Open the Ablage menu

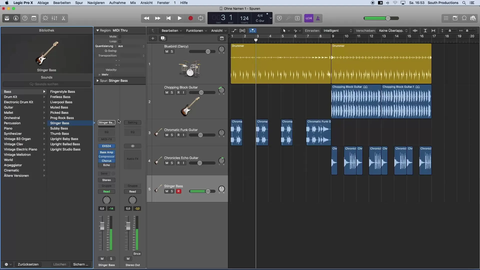(43, 3)
